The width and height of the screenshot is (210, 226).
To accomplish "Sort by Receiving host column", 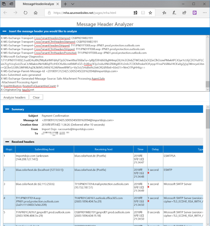I will pos(104,149).
